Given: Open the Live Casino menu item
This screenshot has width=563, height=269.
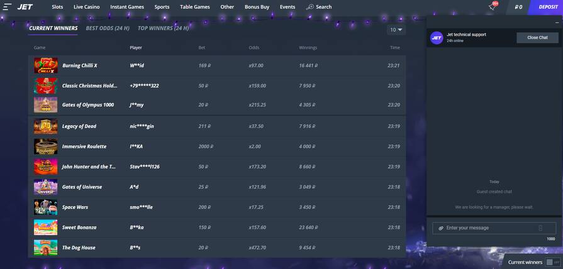Looking at the screenshot, I should [x=86, y=7].
